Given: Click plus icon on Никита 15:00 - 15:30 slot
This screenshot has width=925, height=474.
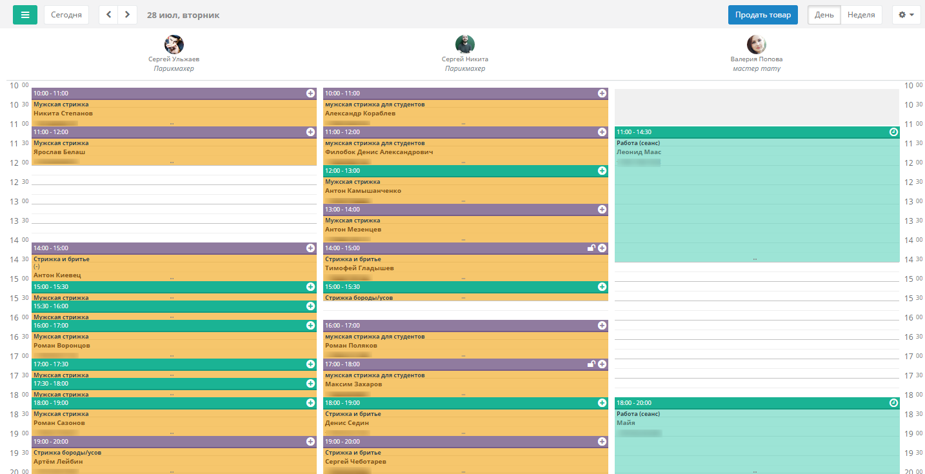Looking at the screenshot, I should [602, 287].
